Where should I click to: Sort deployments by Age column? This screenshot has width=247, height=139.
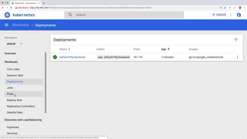[x=165, y=49]
